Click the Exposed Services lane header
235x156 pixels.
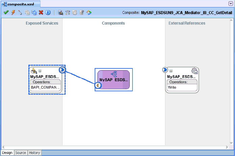[x=42, y=23]
